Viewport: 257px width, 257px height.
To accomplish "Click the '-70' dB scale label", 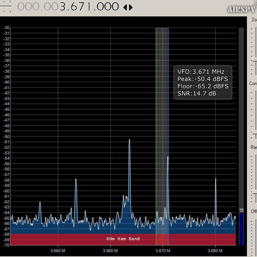I will pyautogui.click(x=6, y=245).
